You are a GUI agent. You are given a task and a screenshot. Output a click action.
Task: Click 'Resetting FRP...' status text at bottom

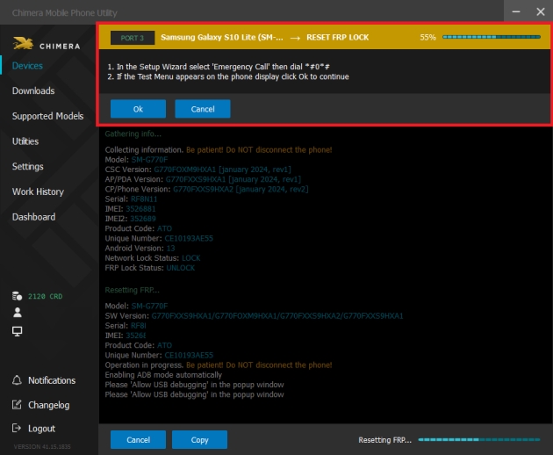[384, 440]
